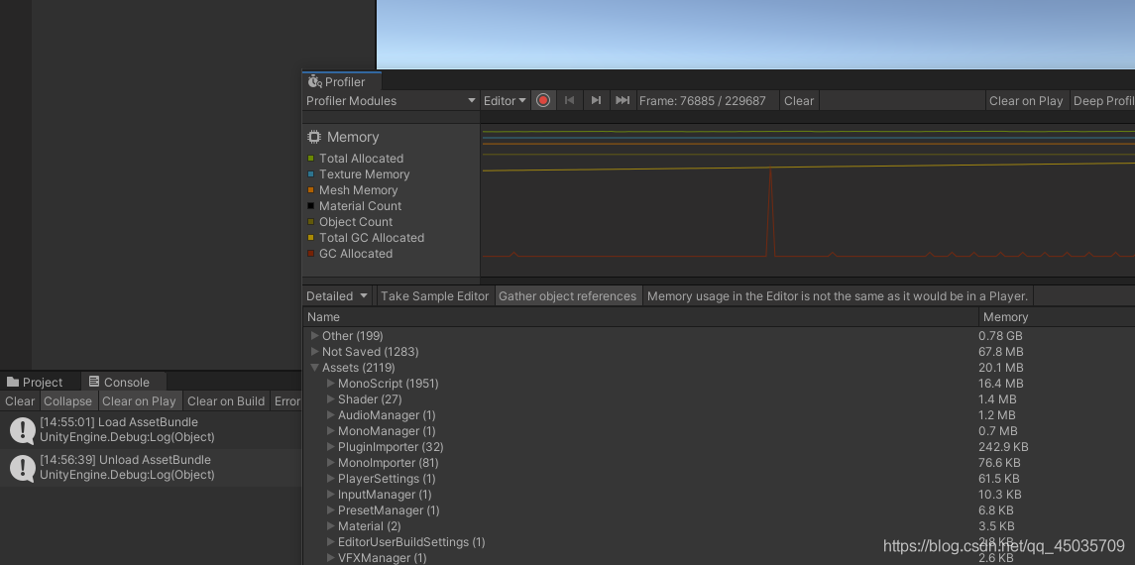Viewport: 1135px width, 565px height.
Task: Expand the MonoManager (1) row
Action: [331, 431]
